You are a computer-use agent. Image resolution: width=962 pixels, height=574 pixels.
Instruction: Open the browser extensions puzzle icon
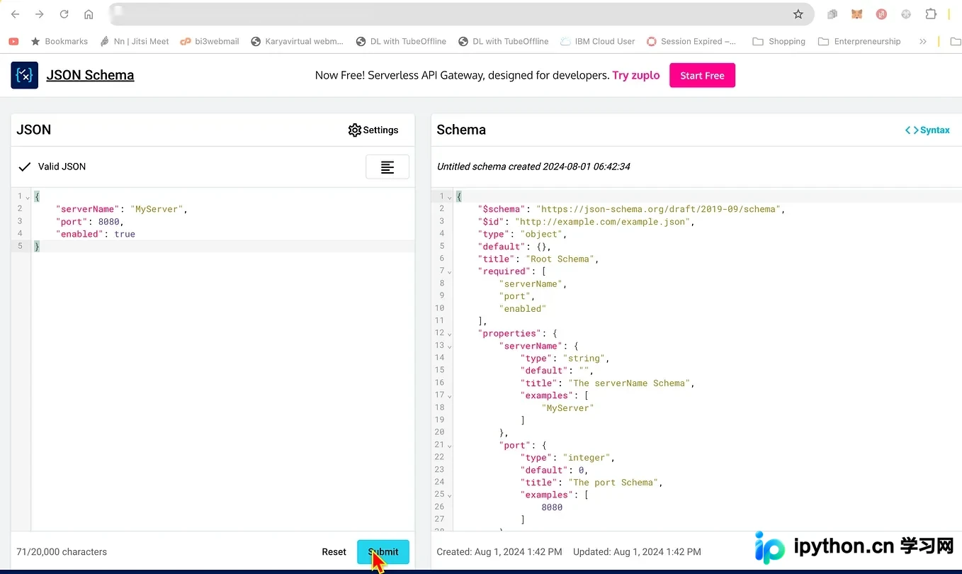coord(931,14)
